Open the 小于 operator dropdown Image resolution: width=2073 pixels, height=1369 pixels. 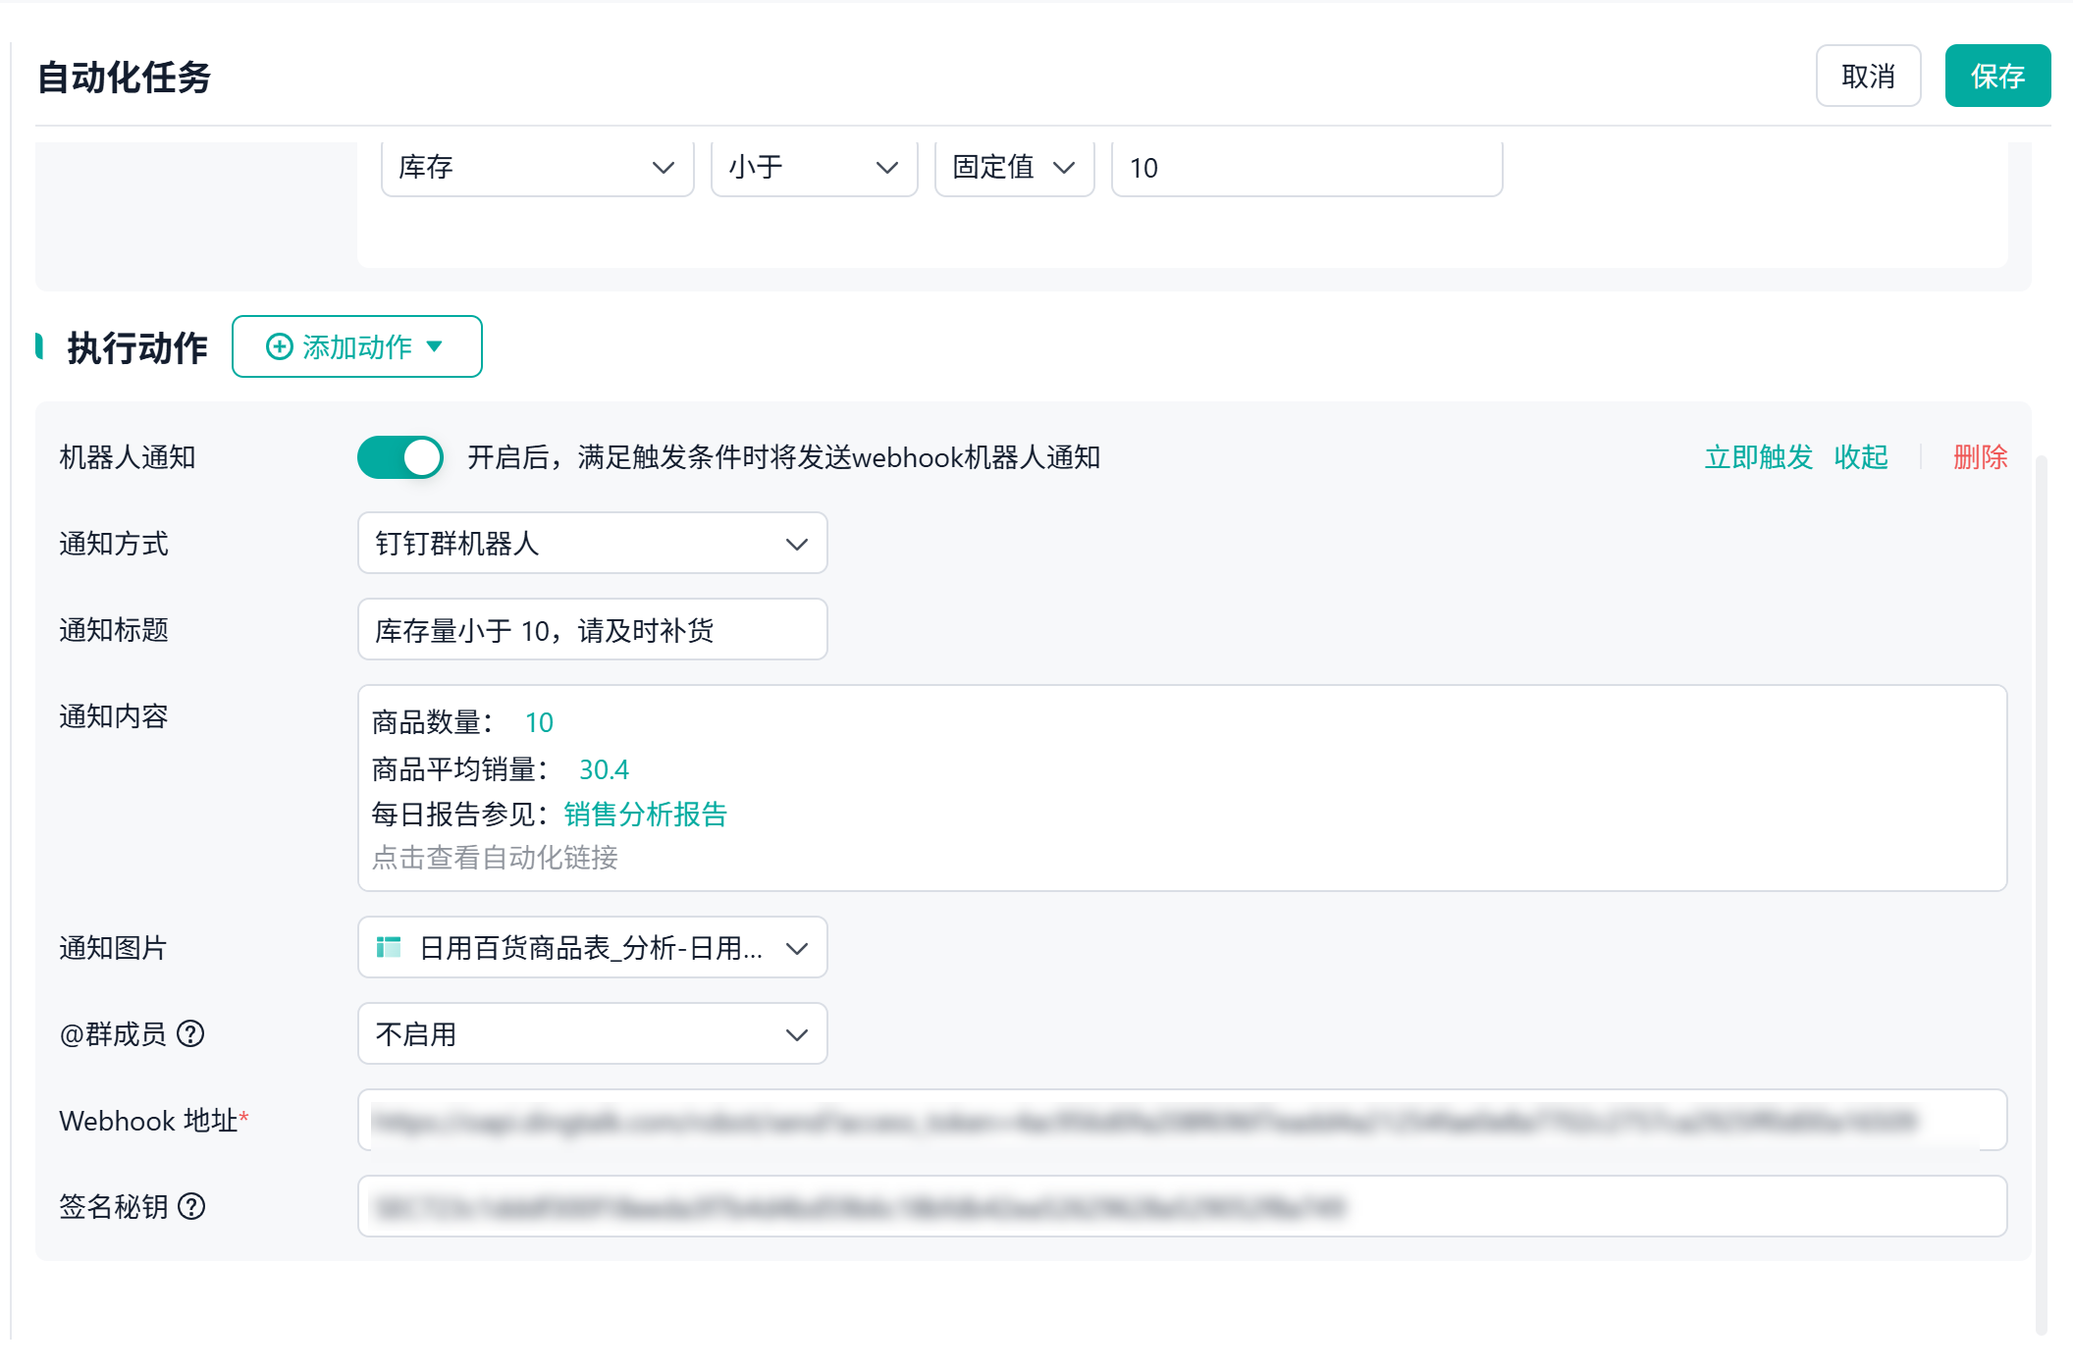pyautogui.click(x=815, y=168)
